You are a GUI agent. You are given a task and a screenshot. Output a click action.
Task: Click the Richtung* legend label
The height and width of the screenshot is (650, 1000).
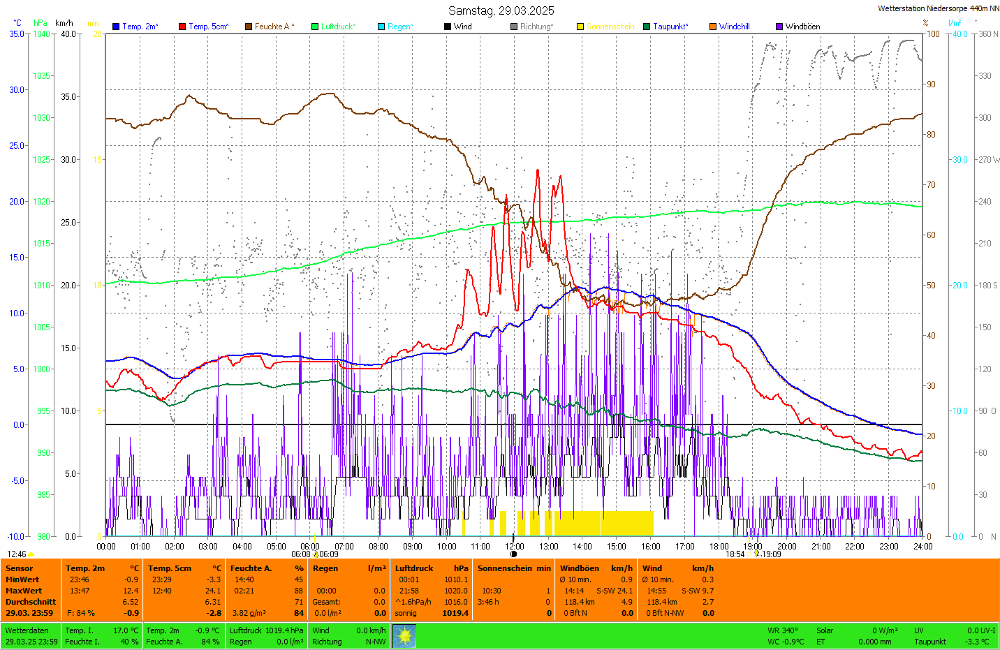[536, 27]
